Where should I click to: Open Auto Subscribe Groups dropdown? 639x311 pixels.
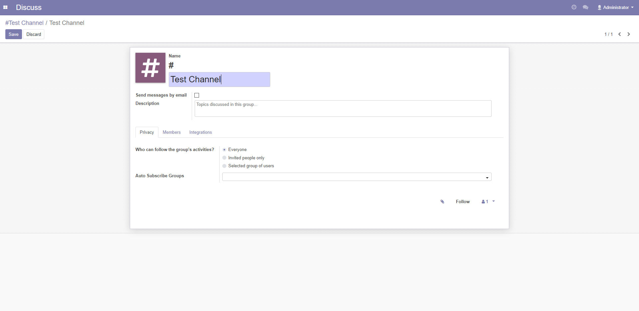(357, 177)
